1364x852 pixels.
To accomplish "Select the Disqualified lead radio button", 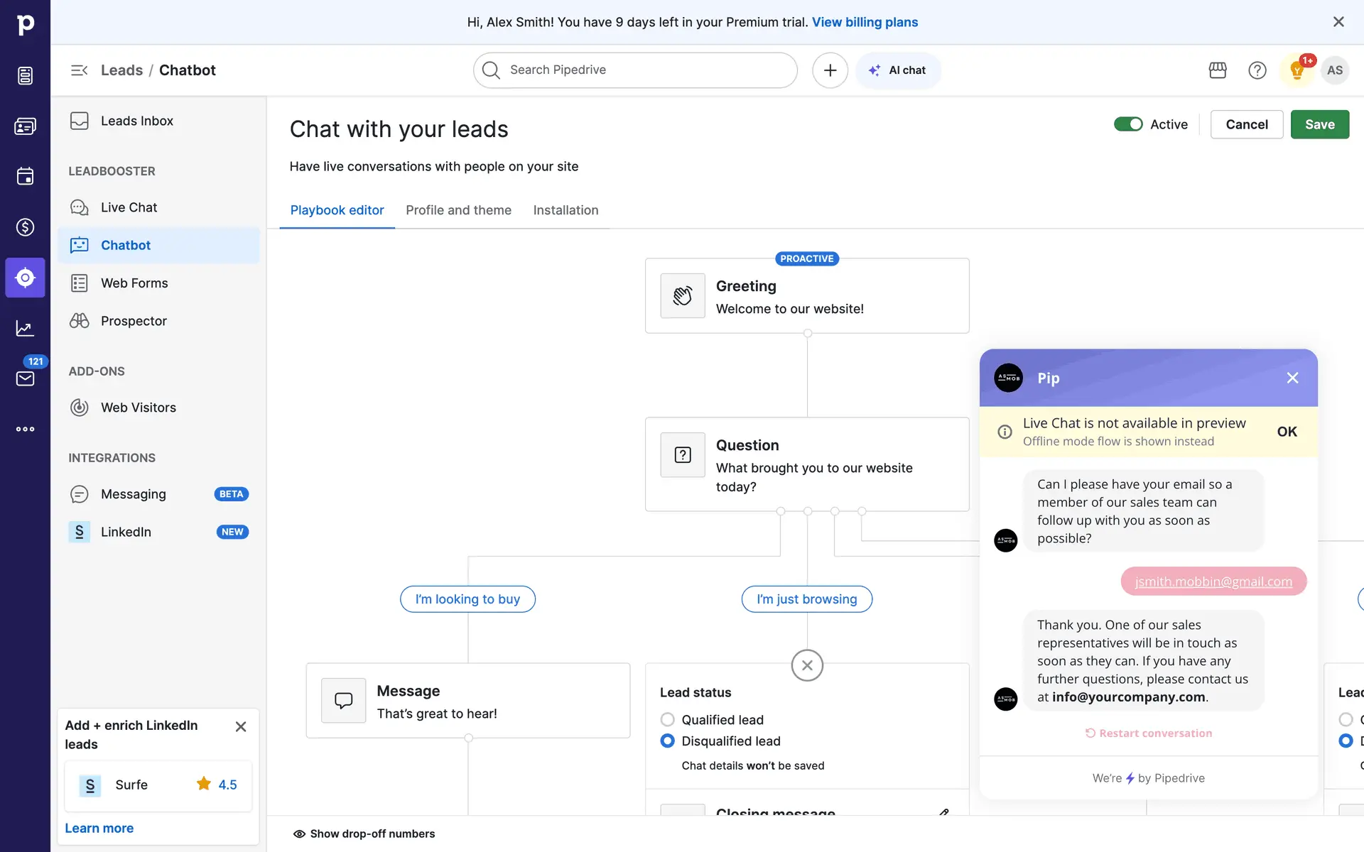I will point(667,741).
